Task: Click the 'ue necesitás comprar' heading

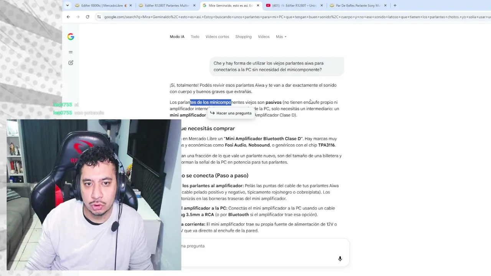Action: pos(208,128)
